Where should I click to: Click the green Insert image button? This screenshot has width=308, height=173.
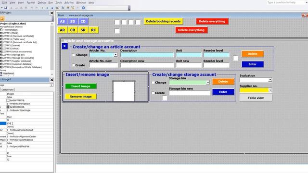[x=81, y=86]
